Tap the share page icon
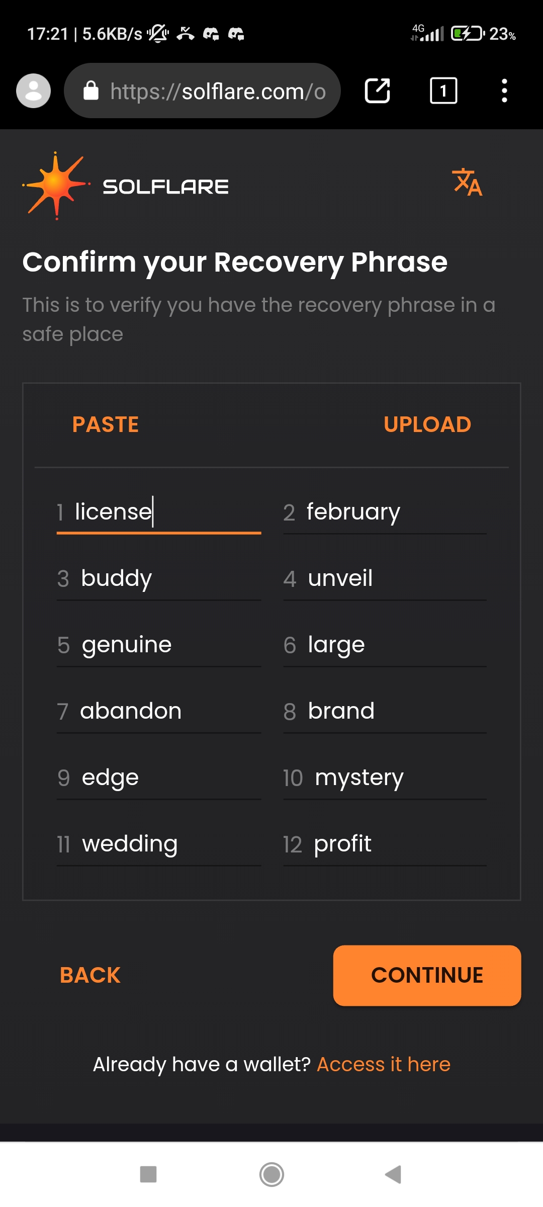The image size is (543, 1207). tap(377, 91)
